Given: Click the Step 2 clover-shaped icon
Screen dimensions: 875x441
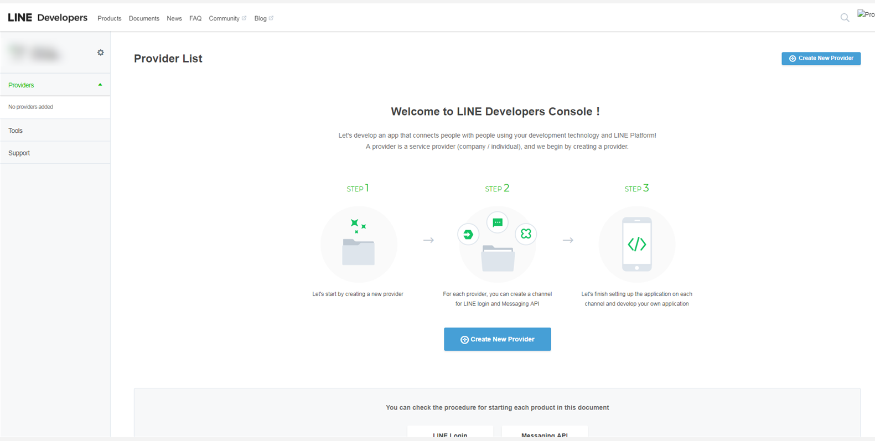Looking at the screenshot, I should [526, 234].
